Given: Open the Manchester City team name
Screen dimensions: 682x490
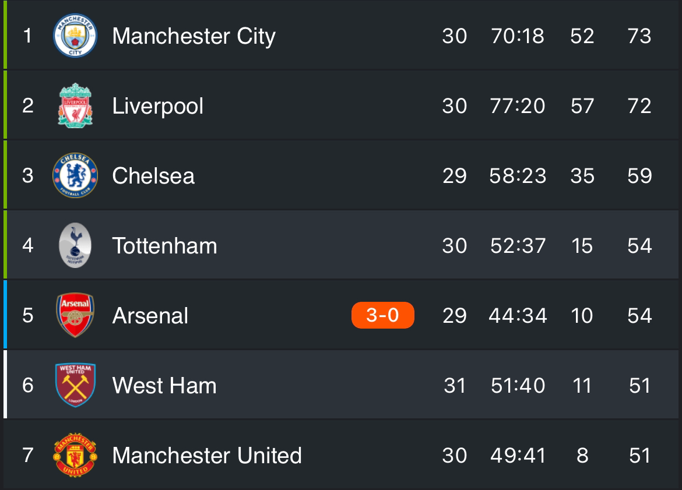Looking at the screenshot, I should pos(194,36).
